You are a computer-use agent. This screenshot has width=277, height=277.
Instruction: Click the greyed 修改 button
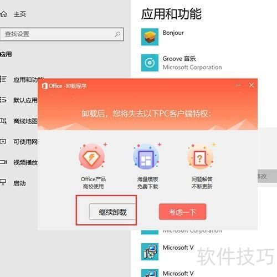267,176
